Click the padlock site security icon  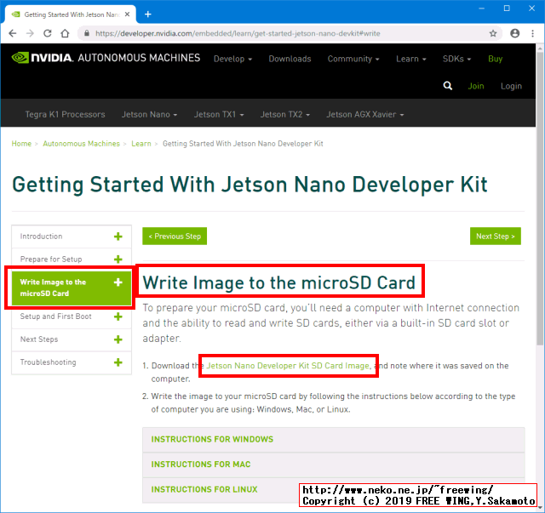click(87, 33)
